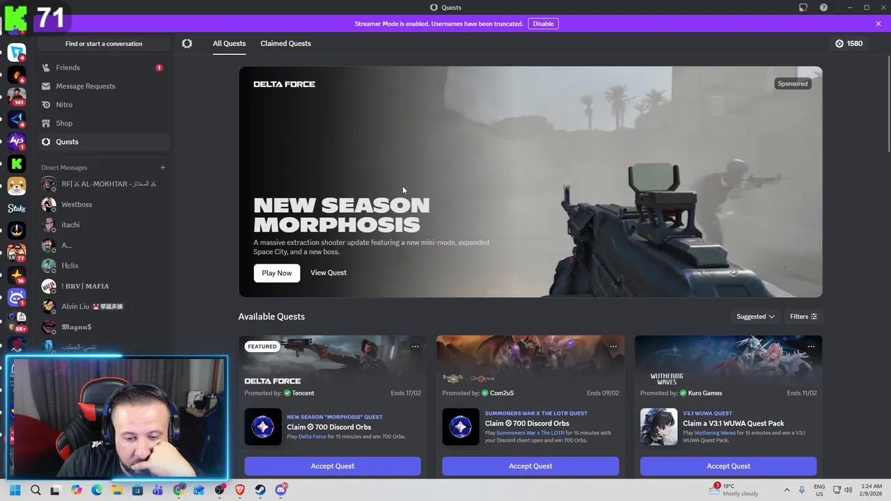The image size is (891, 501).
Task: Click the Wuthering Waves link in quest description
Action: coord(715,433)
